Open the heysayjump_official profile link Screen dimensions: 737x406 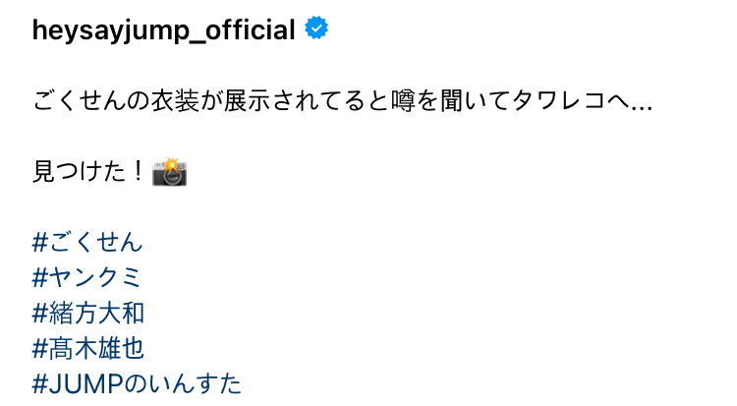click(x=163, y=30)
